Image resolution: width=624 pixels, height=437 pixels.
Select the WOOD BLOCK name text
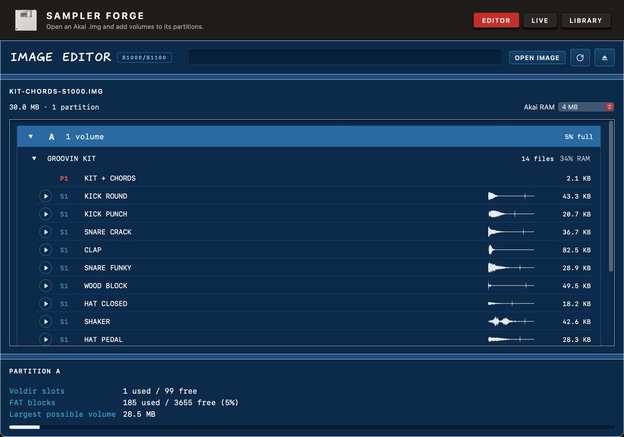tap(106, 286)
